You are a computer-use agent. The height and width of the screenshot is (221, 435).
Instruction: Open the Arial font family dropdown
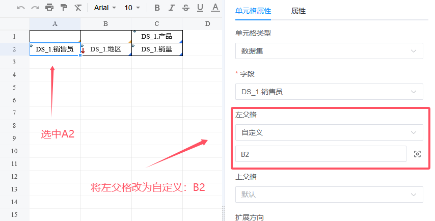click(x=105, y=8)
